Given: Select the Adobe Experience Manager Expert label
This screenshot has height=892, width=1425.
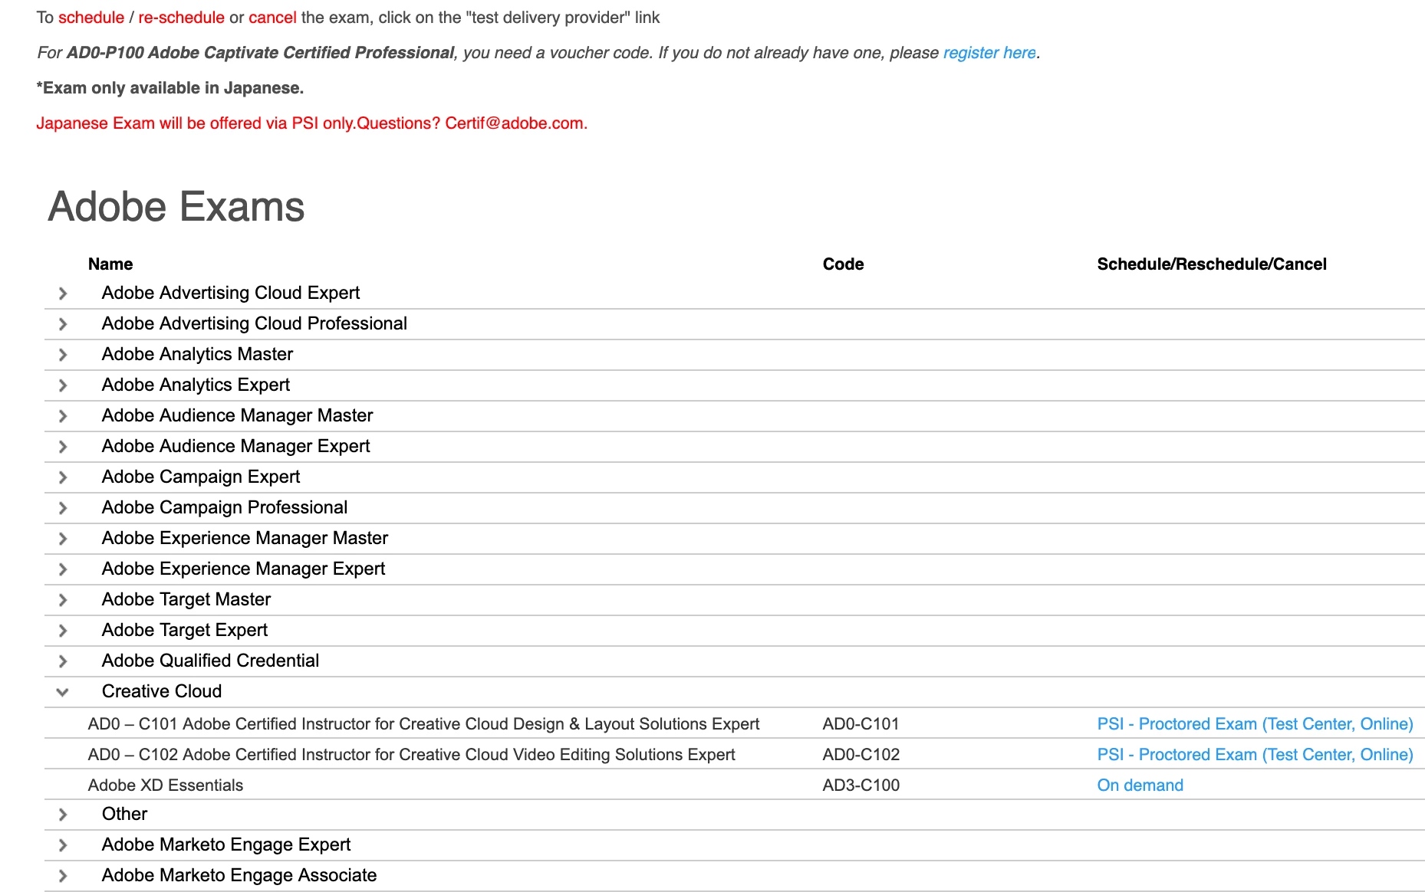Looking at the screenshot, I should [x=244, y=569].
